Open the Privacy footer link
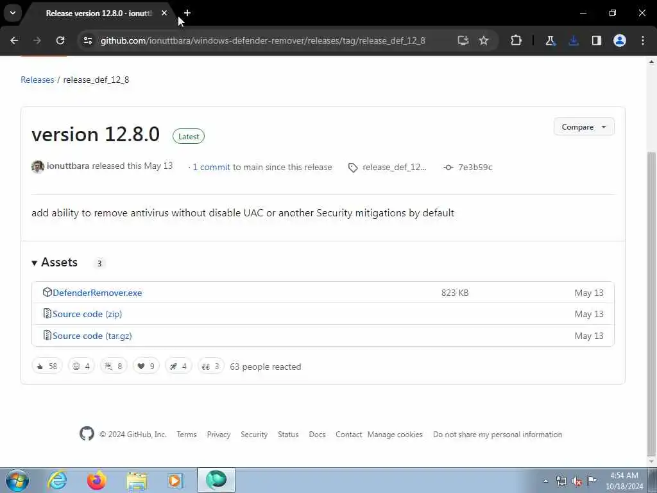 tap(219, 435)
